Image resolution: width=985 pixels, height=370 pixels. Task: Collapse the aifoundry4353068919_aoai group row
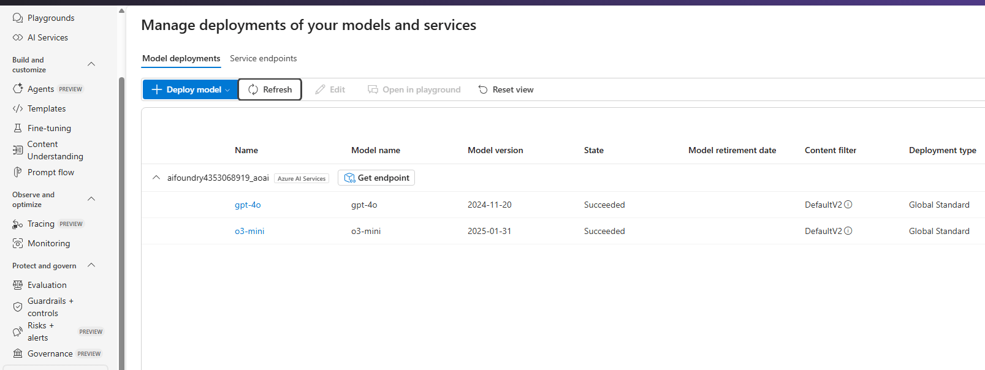coord(156,178)
